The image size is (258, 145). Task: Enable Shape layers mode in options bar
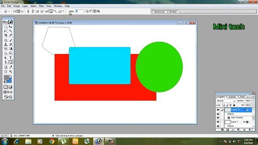click(x=15, y=11)
